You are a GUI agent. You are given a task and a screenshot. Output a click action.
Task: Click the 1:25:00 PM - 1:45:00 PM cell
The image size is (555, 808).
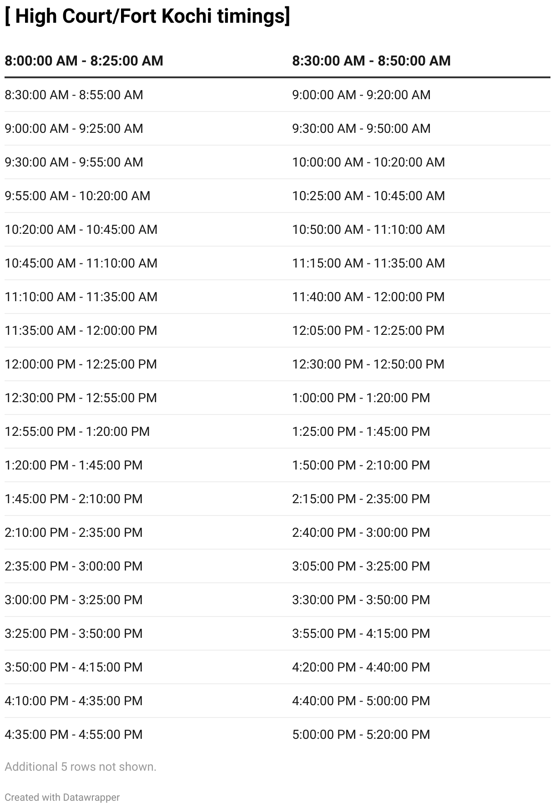pyautogui.click(x=361, y=431)
